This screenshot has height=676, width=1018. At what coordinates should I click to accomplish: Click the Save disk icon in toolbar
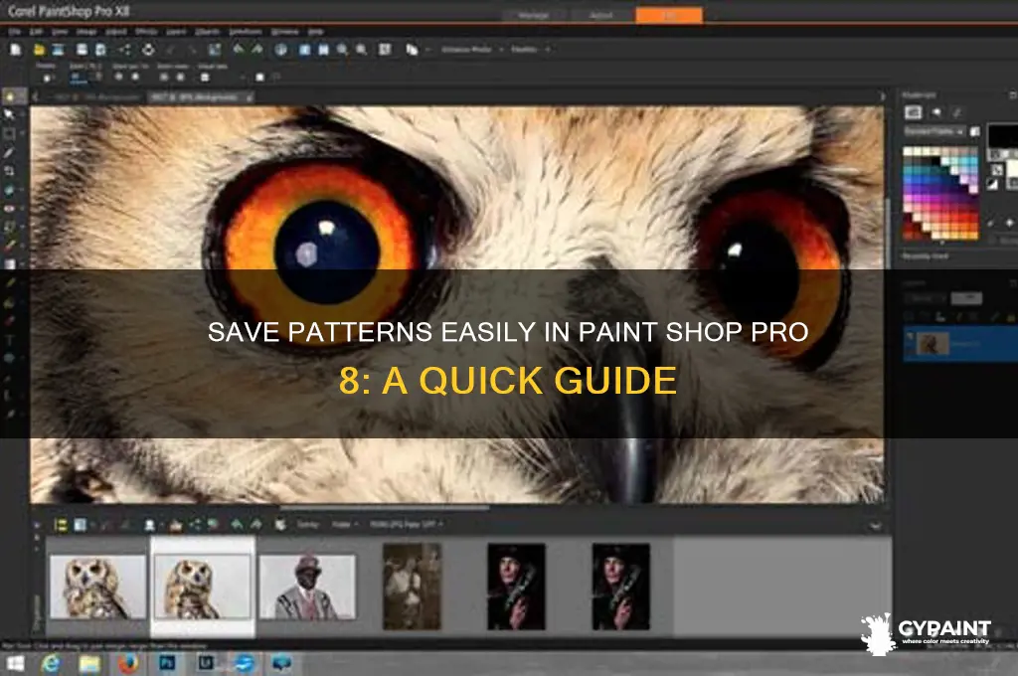coord(82,50)
